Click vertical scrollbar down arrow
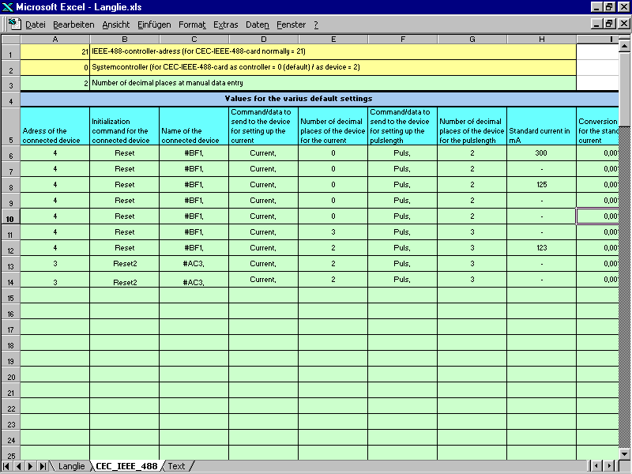 (x=624, y=453)
